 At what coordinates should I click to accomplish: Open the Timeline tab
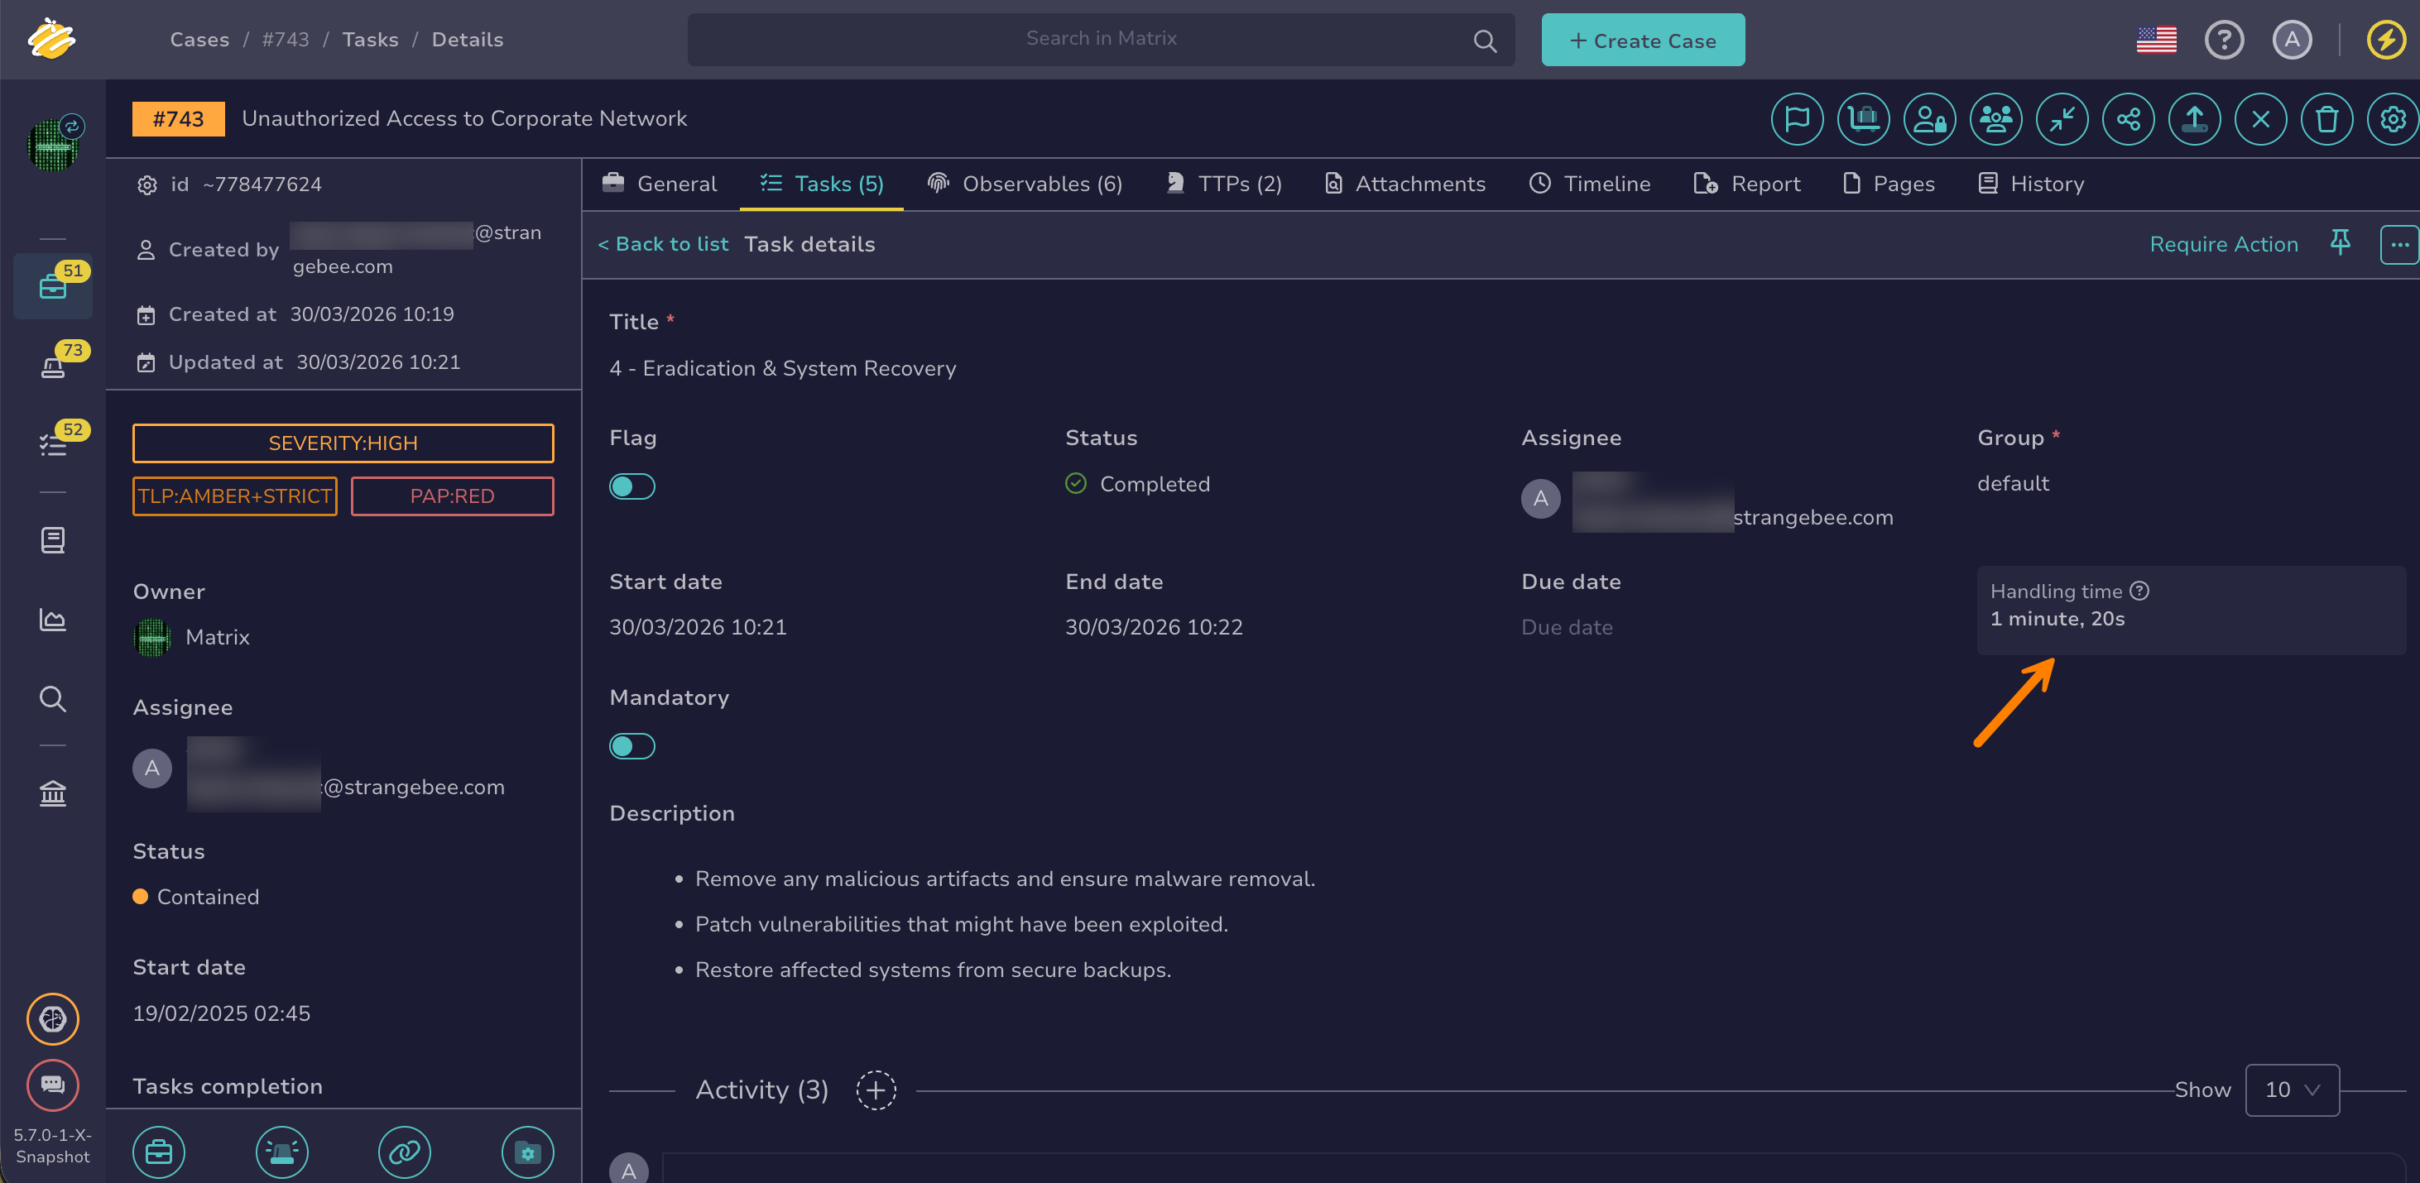tap(1590, 184)
